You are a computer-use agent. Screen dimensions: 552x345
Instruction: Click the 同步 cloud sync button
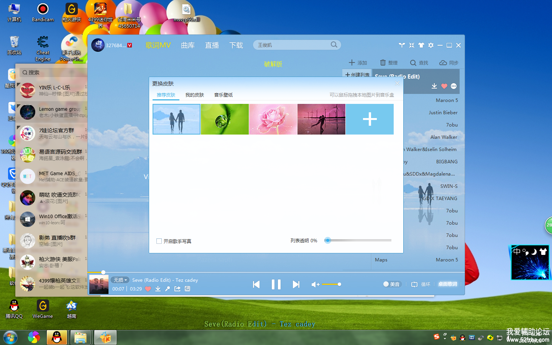449,62
